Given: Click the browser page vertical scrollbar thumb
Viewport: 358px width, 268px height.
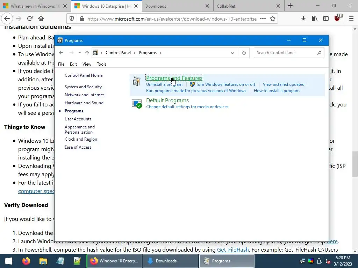Looking at the screenshot, I should point(355,164).
